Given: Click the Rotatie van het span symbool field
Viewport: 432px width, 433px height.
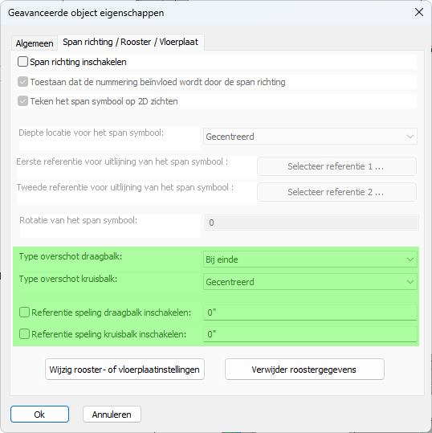Looking at the screenshot, I should [312, 223].
